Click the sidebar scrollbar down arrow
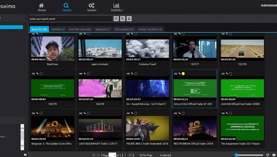The height and width of the screenshot is (157, 277). [x=22, y=146]
